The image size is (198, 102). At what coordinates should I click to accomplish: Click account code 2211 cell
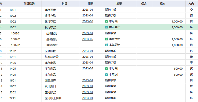point(13,98)
